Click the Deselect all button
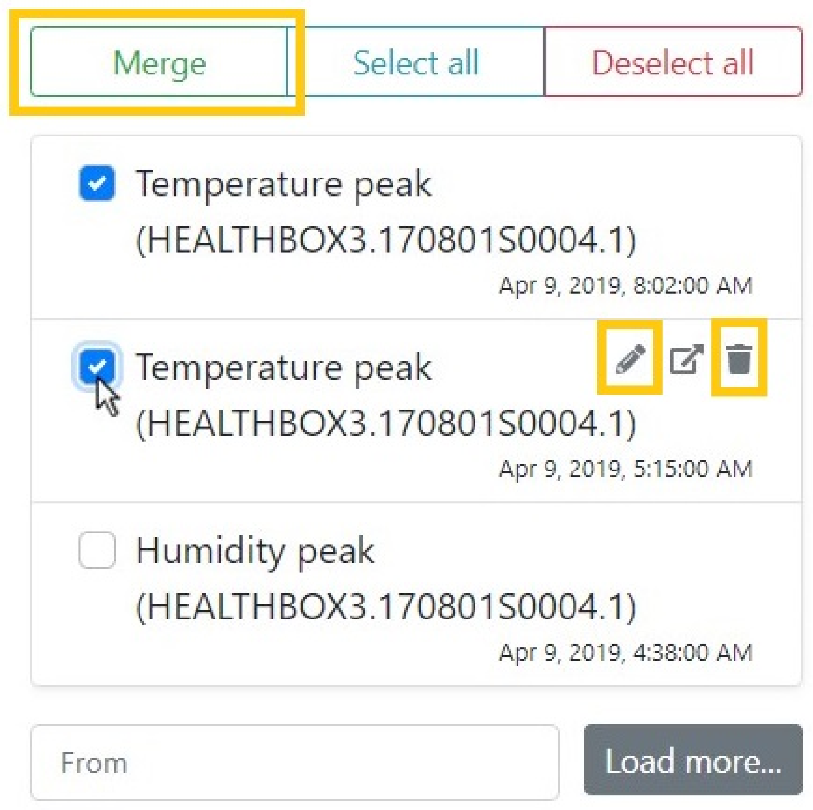This screenshot has width=813, height=810. 672,62
